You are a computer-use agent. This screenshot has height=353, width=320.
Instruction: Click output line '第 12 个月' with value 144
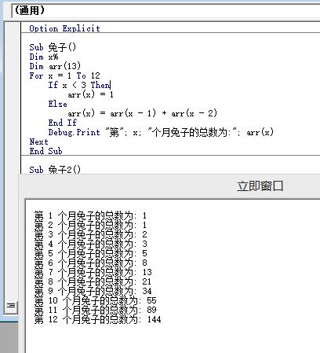97,319
